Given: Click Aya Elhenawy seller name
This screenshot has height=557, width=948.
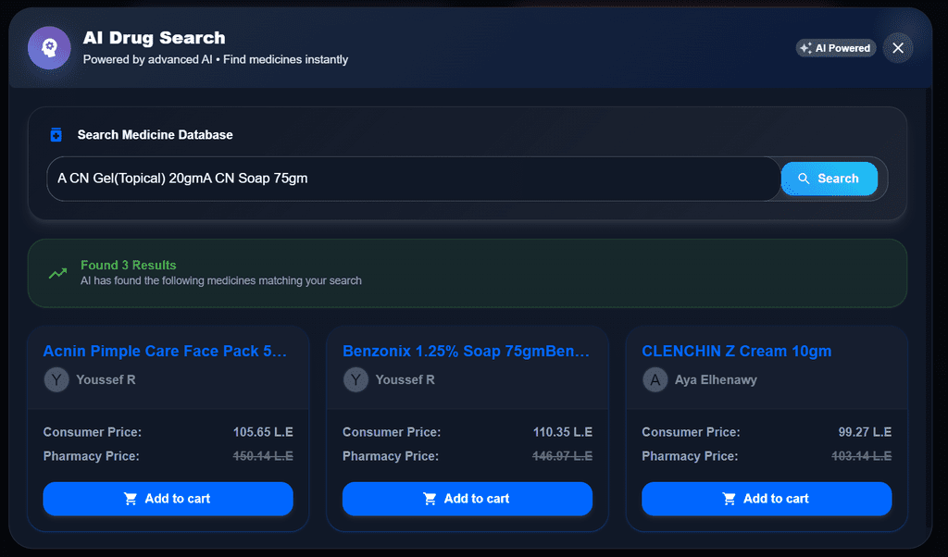Looking at the screenshot, I should (x=716, y=380).
